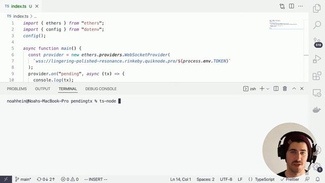Viewport: 325px width, 183px height.
Task: Open the terminal launch profile dropdown arrow
Action: (268, 89)
